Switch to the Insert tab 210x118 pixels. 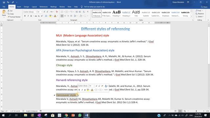pyautogui.click(x=19, y=7)
